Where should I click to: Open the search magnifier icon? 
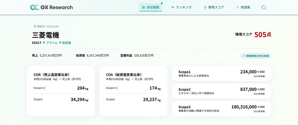(x=264, y=7)
